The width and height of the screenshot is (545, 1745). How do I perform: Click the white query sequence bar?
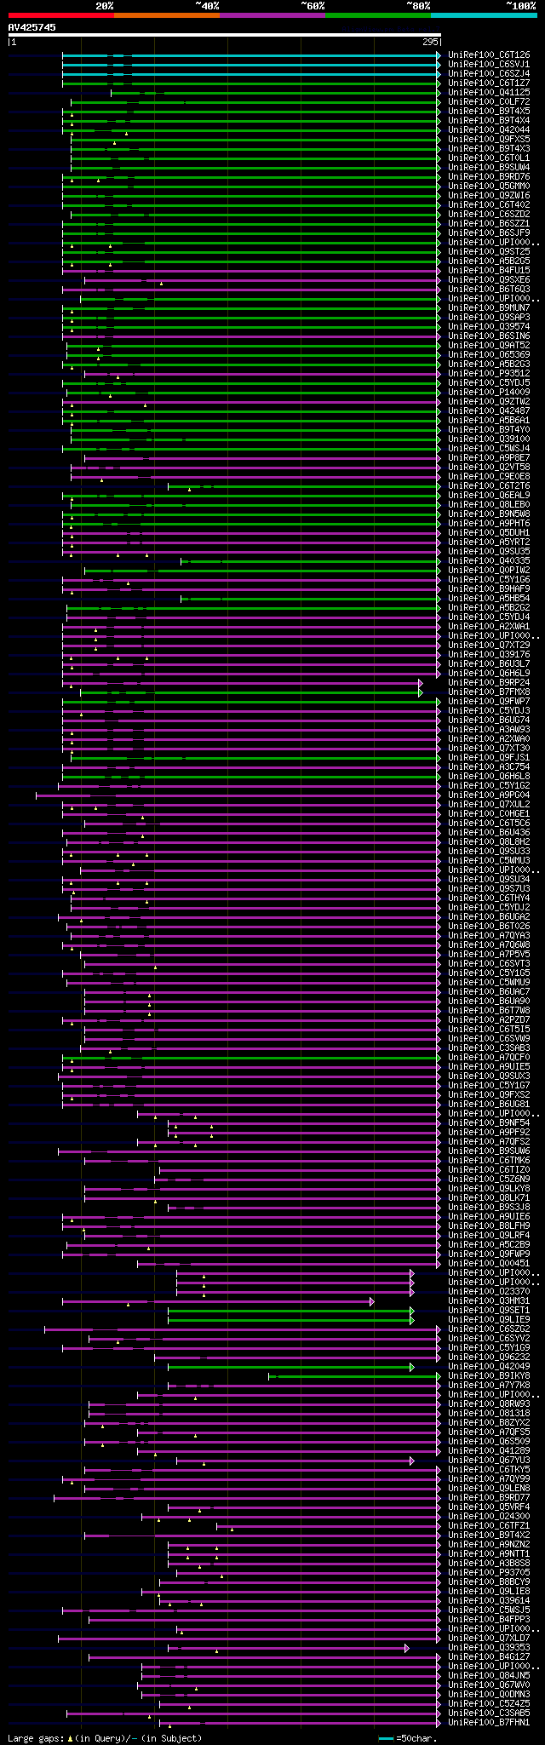(225, 35)
